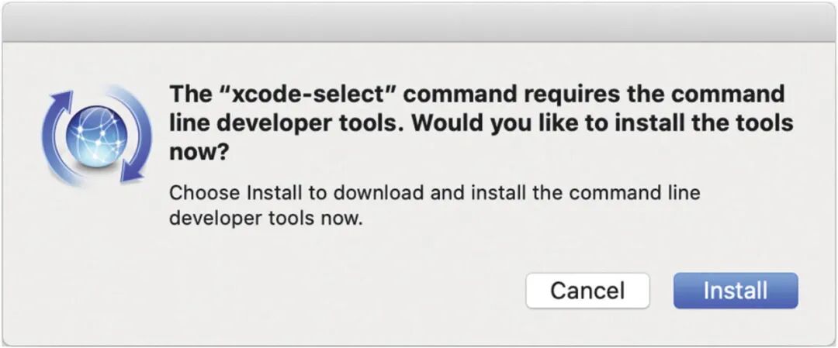The height and width of the screenshot is (348, 838).
Task: Click the dialog's gray title bar
Action: pos(419,22)
